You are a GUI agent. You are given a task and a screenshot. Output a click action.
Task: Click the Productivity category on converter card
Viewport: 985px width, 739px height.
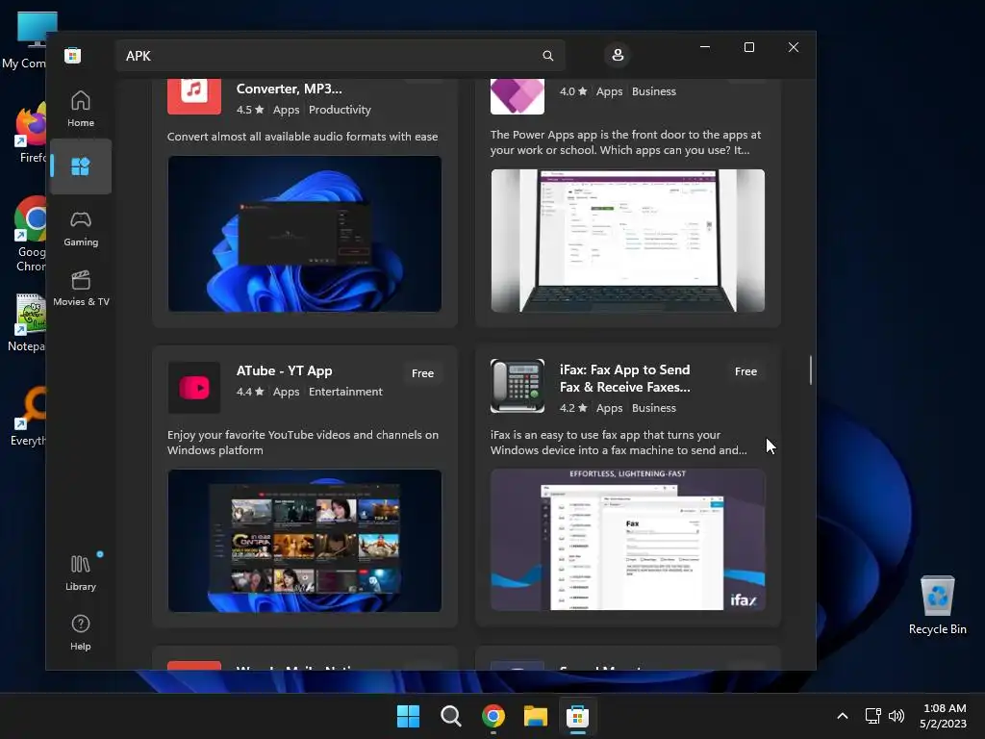point(340,110)
